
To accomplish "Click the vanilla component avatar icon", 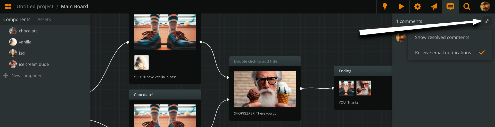I will pyautogui.click(x=13, y=42).
